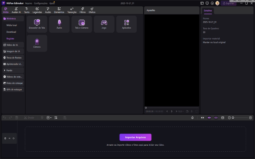Open the Arquivo menu
Viewport: 255px width, 159px height.
pyautogui.click(x=28, y=3)
